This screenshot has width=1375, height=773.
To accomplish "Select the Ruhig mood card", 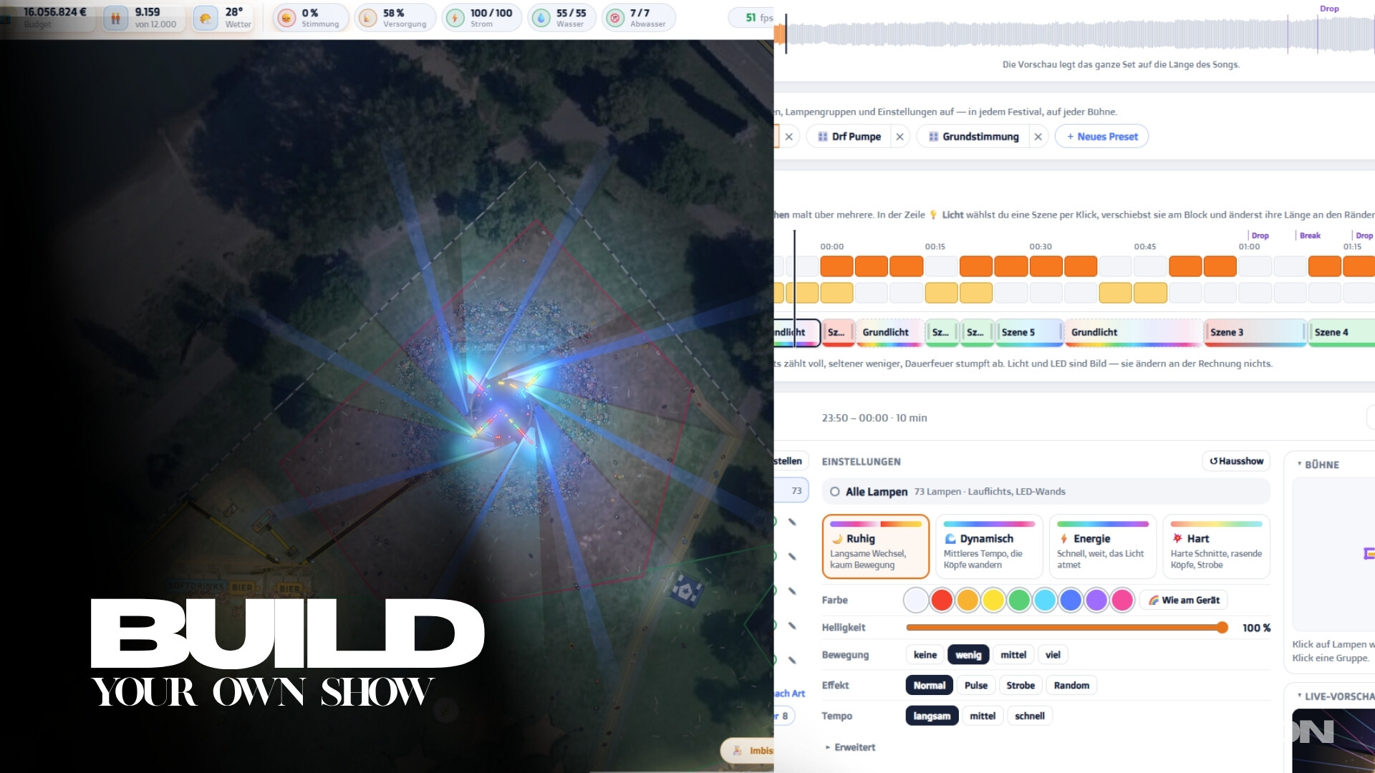I will point(875,546).
